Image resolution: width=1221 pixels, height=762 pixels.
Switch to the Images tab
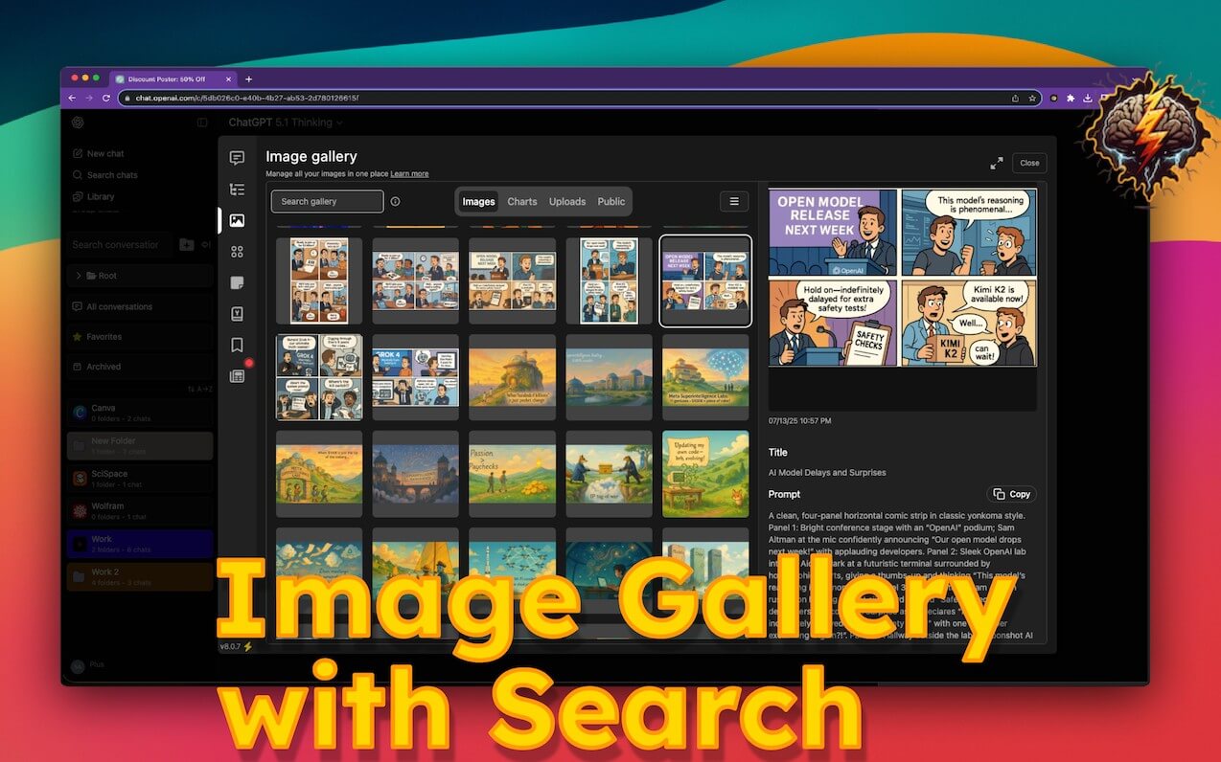pos(478,201)
